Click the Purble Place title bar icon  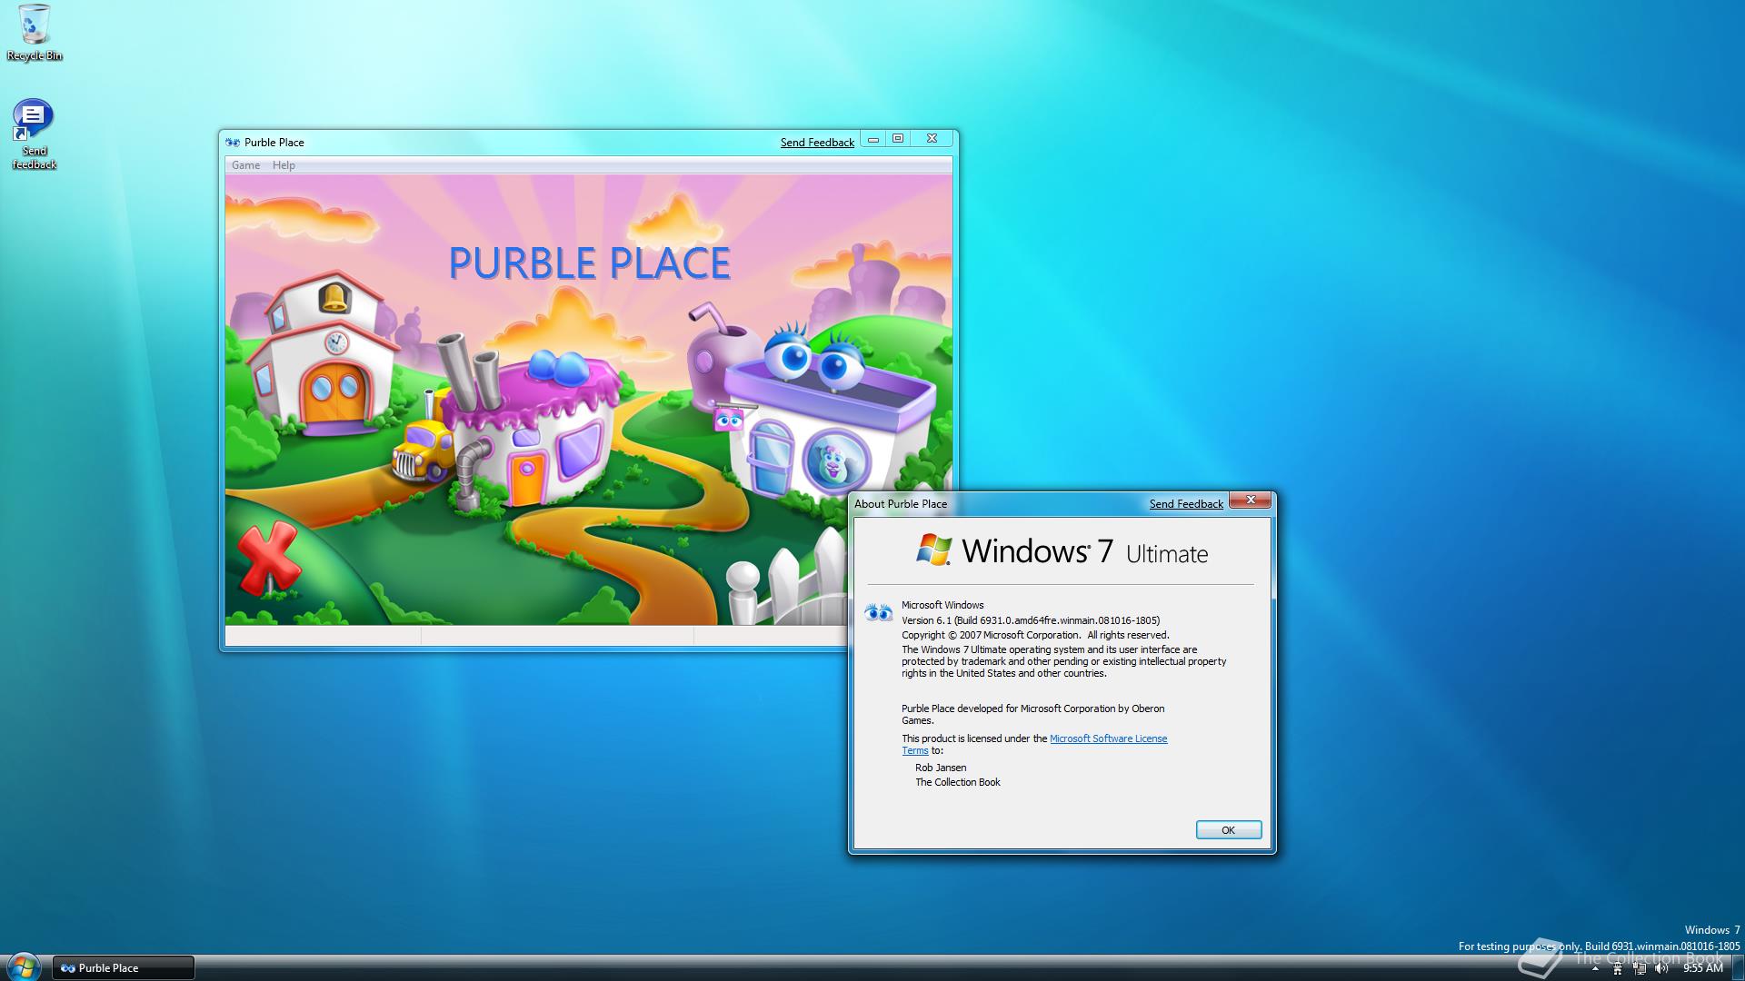point(233,142)
